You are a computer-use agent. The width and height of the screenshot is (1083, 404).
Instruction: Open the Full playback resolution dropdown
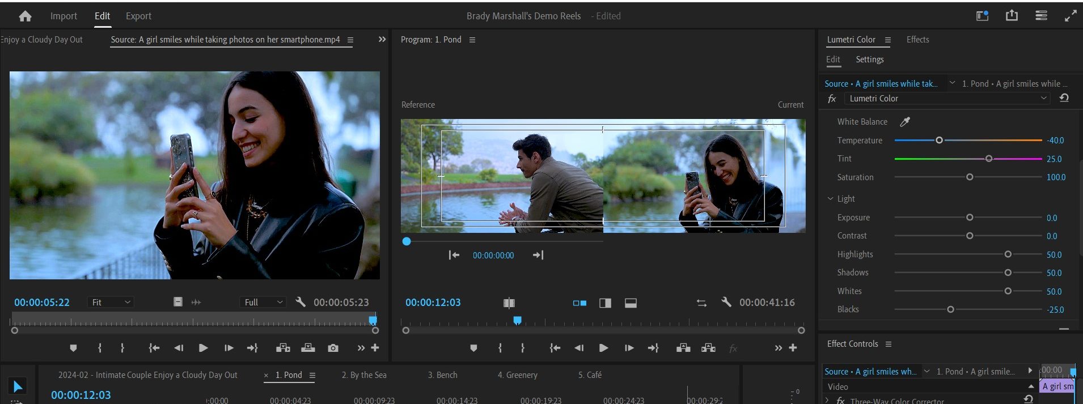pos(263,302)
